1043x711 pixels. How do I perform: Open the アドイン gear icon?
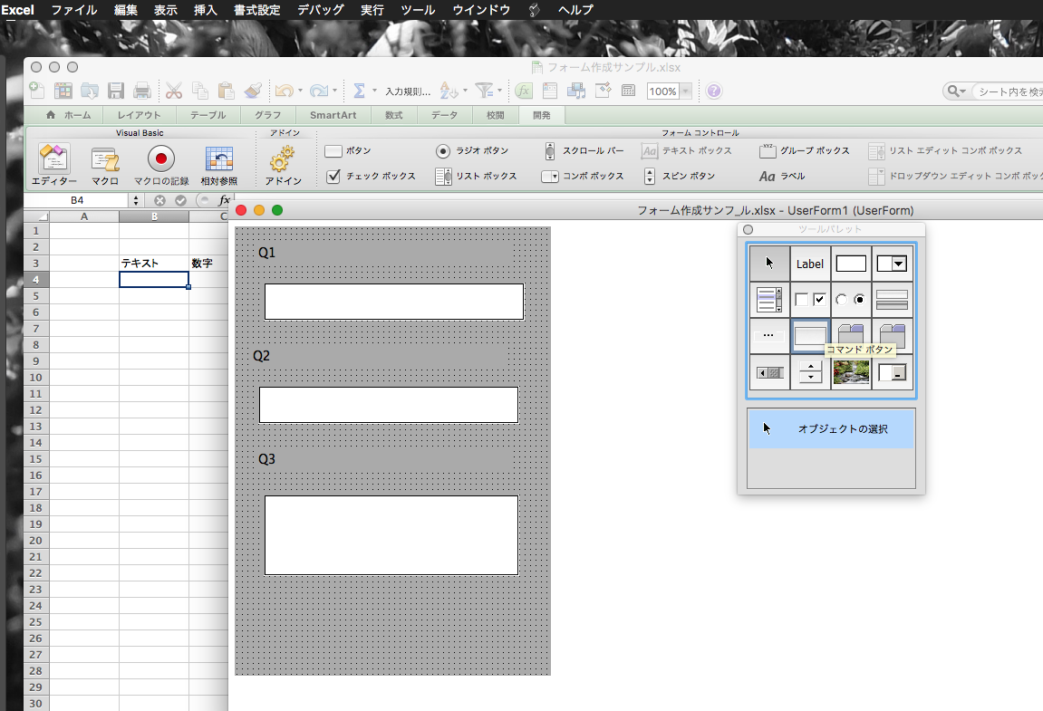(283, 159)
